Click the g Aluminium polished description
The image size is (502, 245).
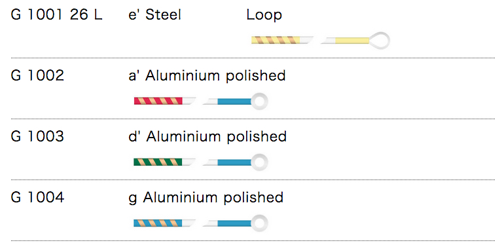pyautogui.click(x=206, y=198)
